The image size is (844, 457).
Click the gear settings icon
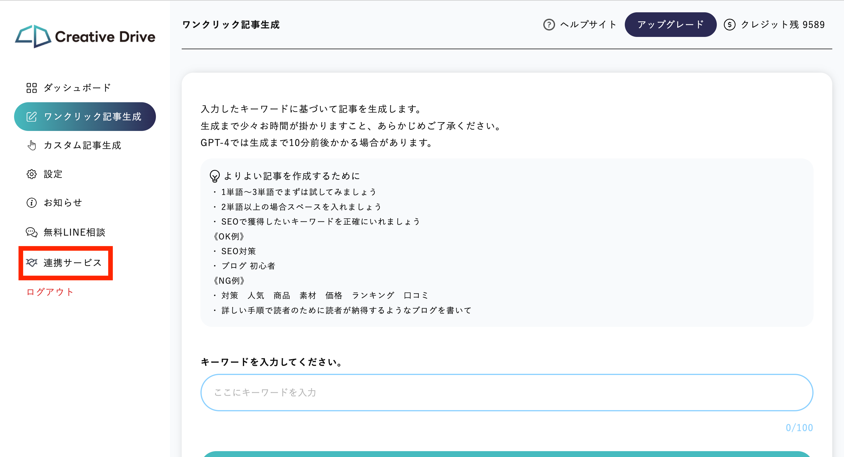click(x=31, y=174)
